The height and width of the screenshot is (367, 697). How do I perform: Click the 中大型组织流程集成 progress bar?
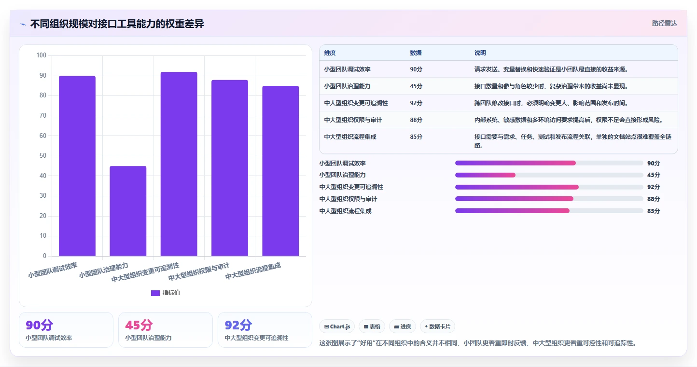tap(549, 211)
